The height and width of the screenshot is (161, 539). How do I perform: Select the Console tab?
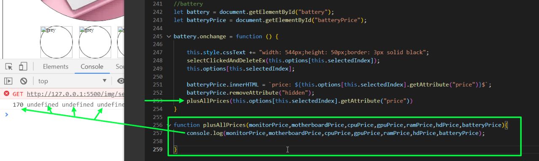click(x=92, y=66)
